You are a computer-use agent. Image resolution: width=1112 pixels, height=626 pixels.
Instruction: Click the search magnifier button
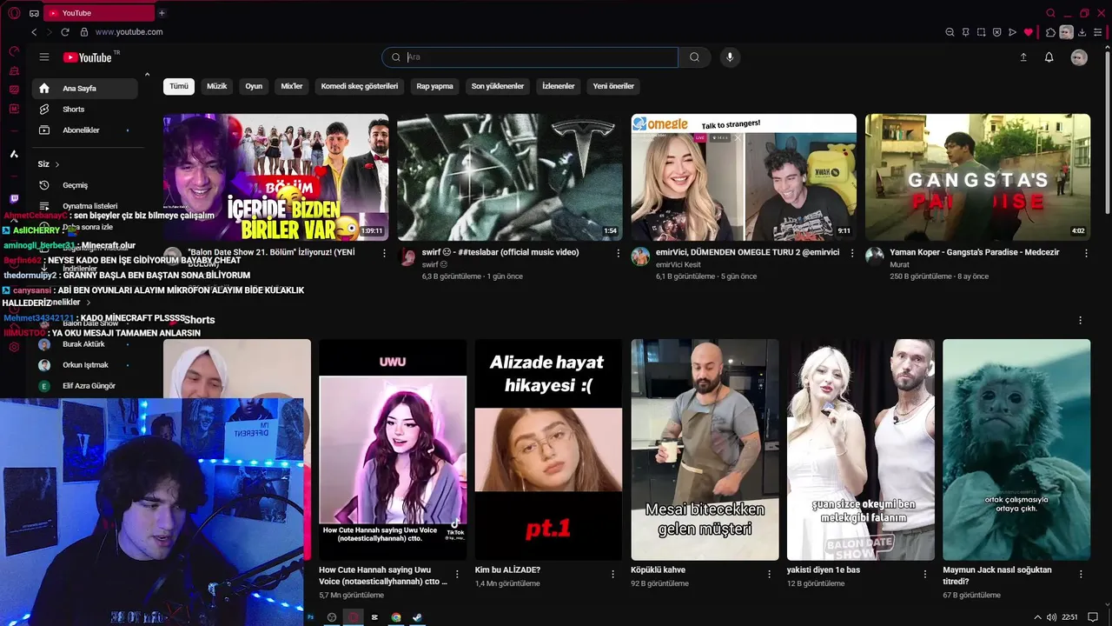694,57
